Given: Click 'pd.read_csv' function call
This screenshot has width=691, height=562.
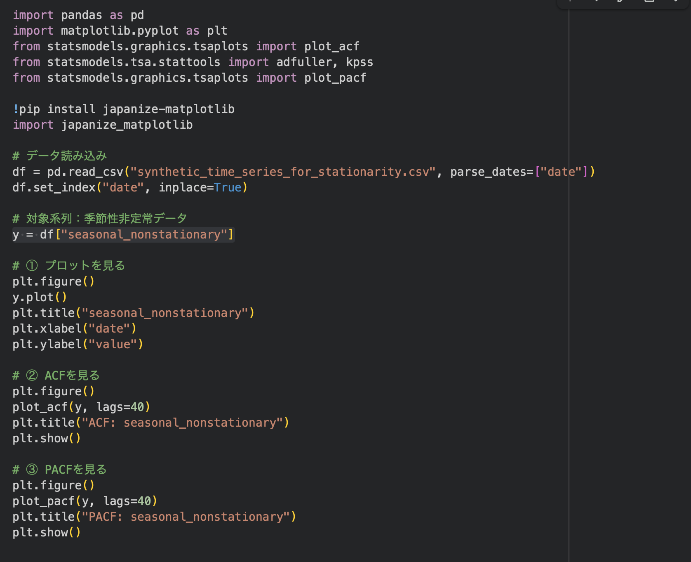Looking at the screenshot, I should pyautogui.click(x=85, y=172).
